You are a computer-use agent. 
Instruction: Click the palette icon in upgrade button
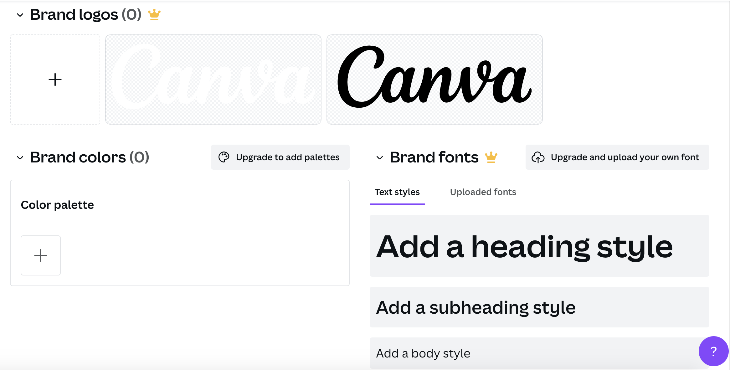[x=224, y=157]
